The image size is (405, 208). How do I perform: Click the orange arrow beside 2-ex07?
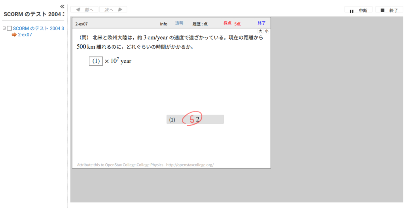tap(14, 35)
